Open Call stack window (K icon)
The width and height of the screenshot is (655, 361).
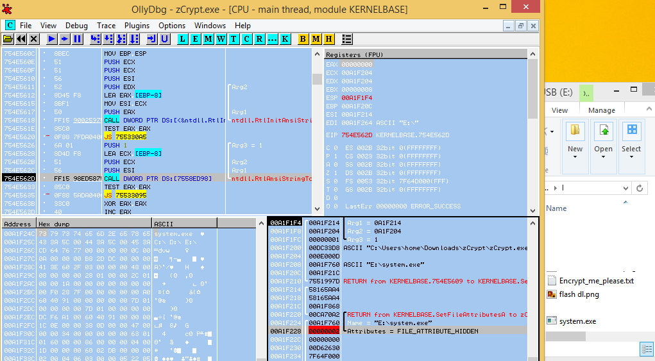click(285, 39)
